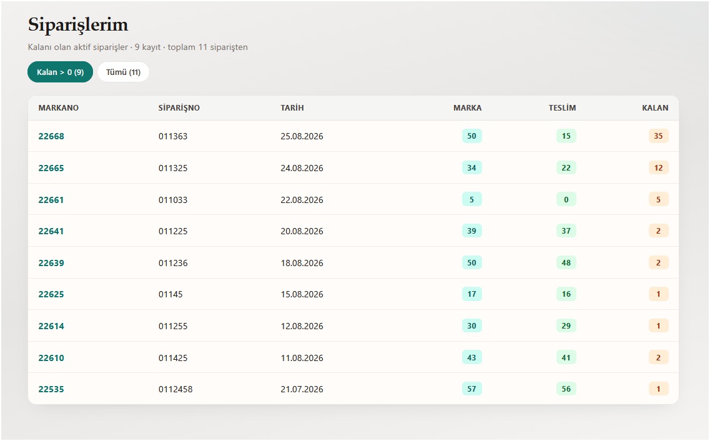
Task: Click Teslim badge 29 in row 22614
Action: [566, 325]
